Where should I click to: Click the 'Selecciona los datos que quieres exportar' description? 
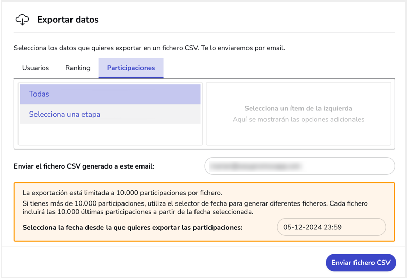click(149, 48)
